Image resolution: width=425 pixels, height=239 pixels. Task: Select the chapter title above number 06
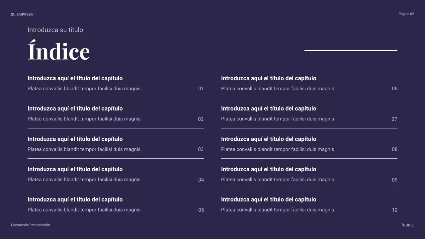click(x=269, y=78)
